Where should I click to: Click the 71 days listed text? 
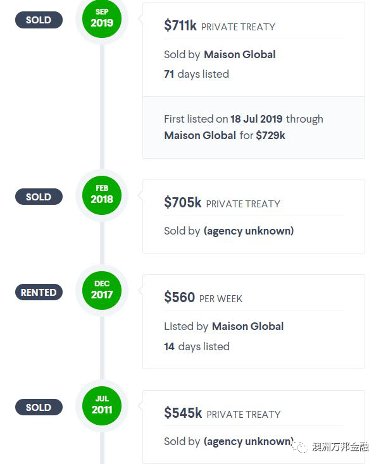(196, 74)
